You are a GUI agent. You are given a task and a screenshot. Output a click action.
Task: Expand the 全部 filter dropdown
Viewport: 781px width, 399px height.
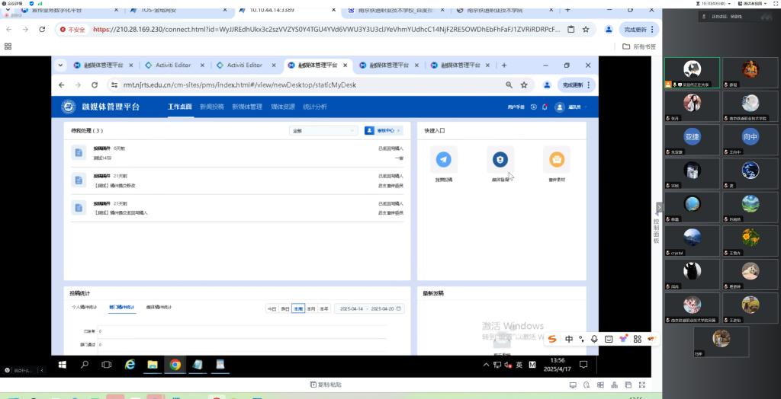[x=323, y=130]
